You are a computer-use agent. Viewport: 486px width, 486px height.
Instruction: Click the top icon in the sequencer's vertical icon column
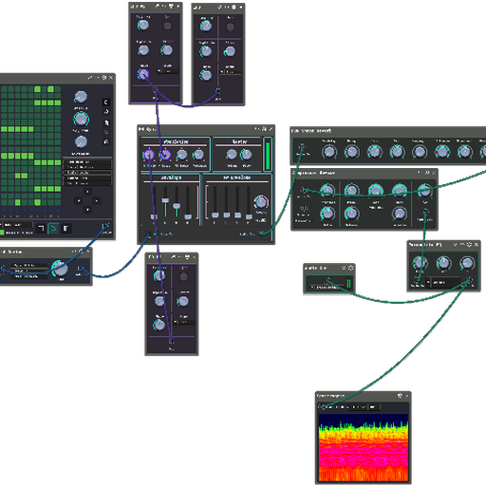pyautogui.click(x=106, y=102)
